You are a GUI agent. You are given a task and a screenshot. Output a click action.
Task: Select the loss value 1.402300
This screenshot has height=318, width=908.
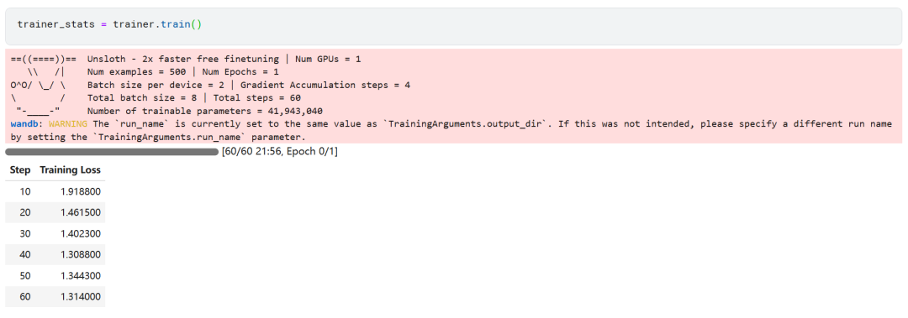[x=81, y=233]
